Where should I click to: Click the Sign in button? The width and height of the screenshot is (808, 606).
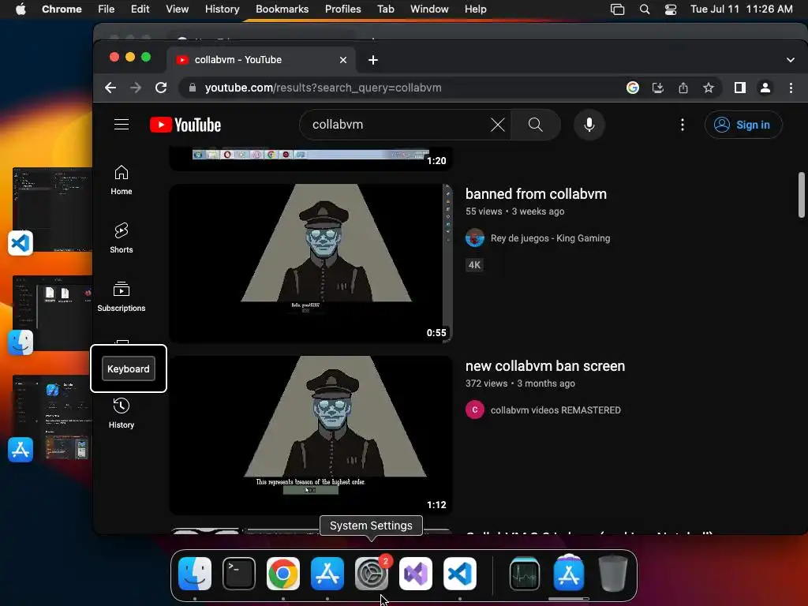[743, 125]
